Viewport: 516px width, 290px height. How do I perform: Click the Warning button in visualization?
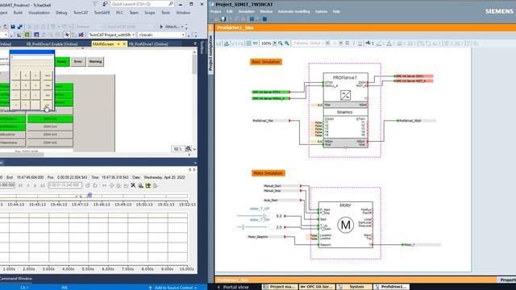point(95,61)
